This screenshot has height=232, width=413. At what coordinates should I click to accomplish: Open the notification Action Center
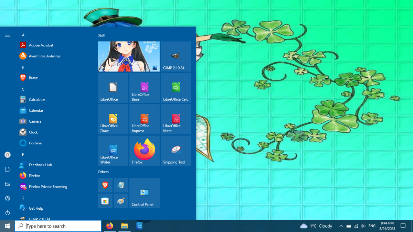tap(403, 226)
